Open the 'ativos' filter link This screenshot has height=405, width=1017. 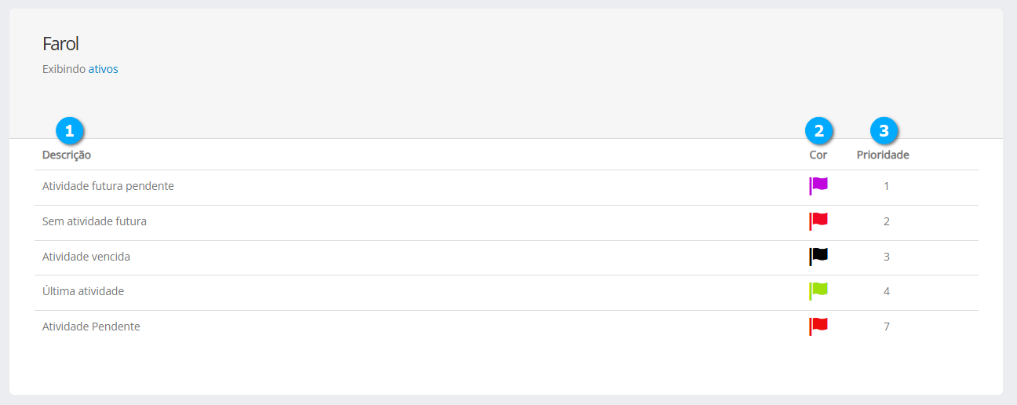click(x=103, y=69)
